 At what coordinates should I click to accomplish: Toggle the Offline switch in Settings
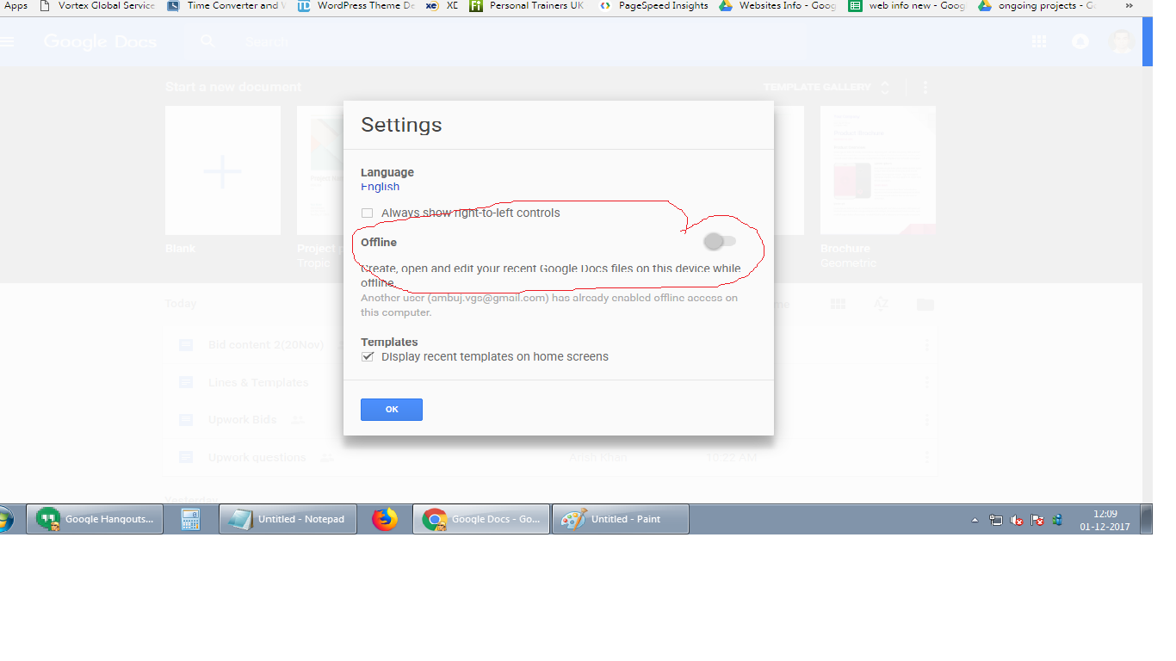click(720, 242)
